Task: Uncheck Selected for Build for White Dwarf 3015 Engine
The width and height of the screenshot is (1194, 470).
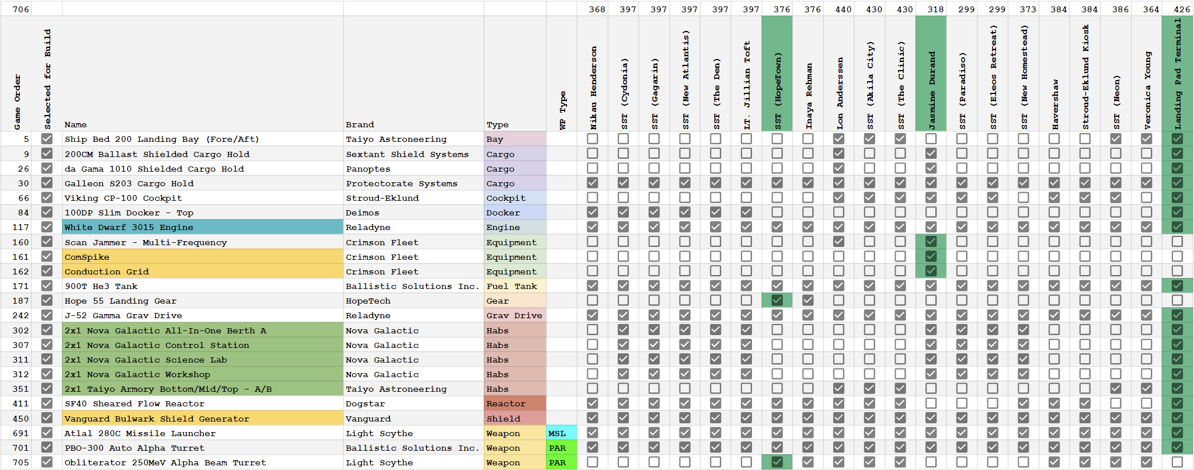Action: pyautogui.click(x=47, y=227)
